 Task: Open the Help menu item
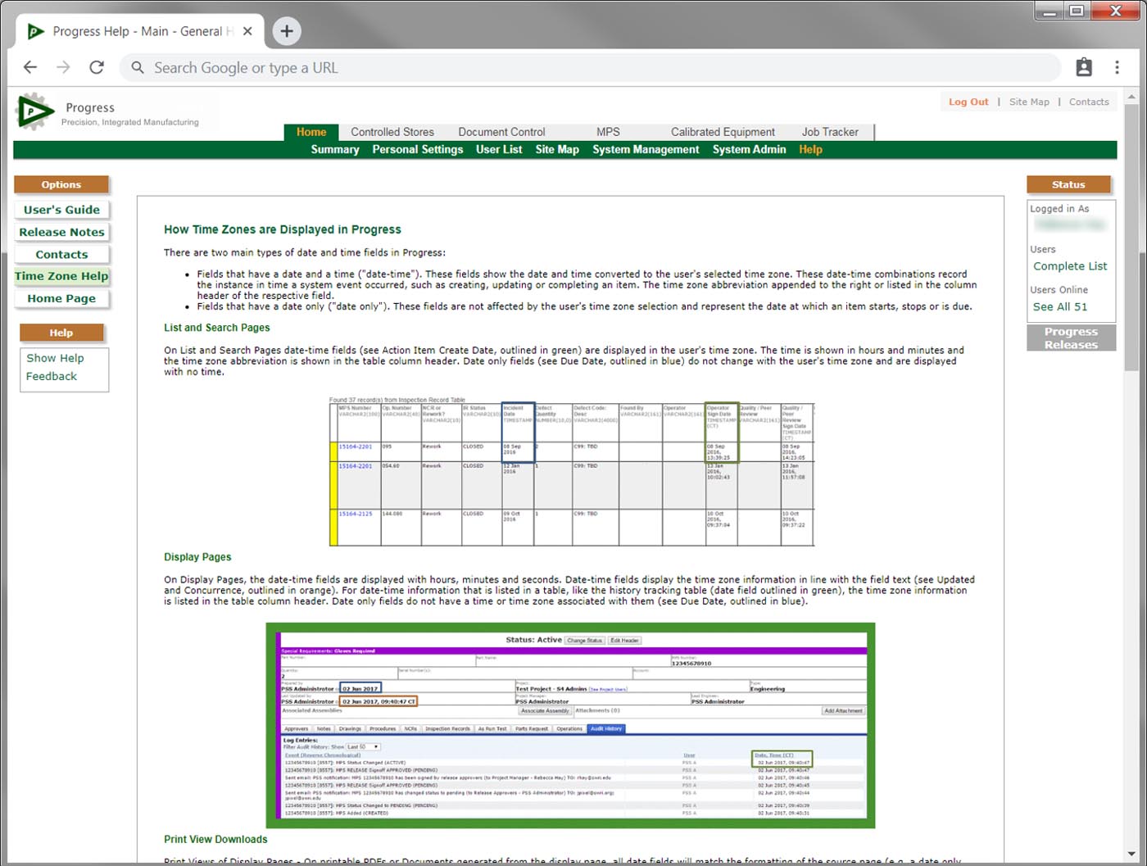(810, 149)
